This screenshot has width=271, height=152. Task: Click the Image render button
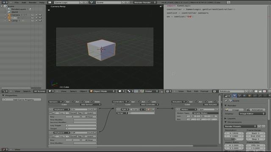pos(234,110)
